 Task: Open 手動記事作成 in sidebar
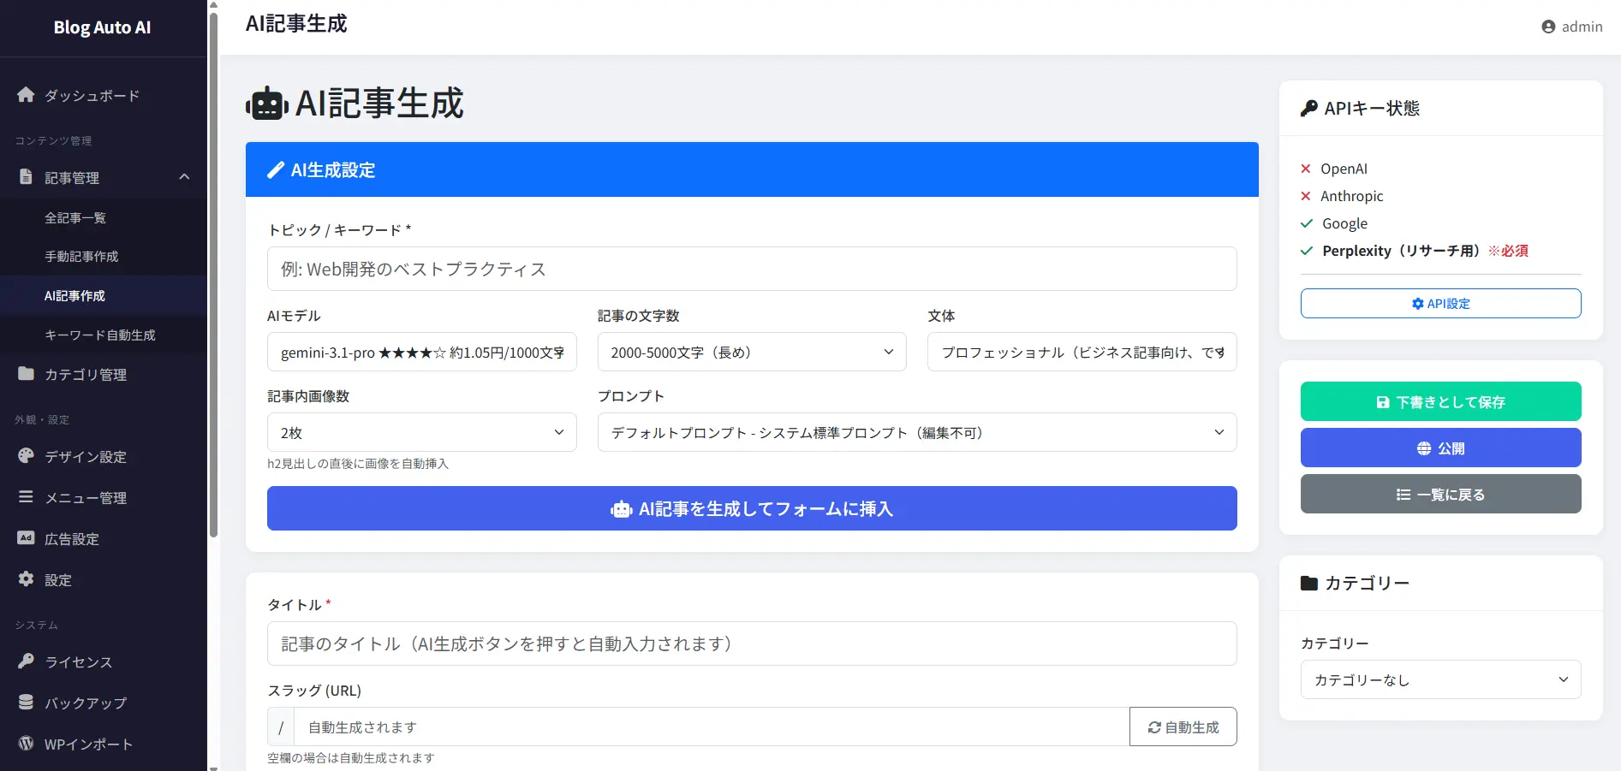[81, 257]
